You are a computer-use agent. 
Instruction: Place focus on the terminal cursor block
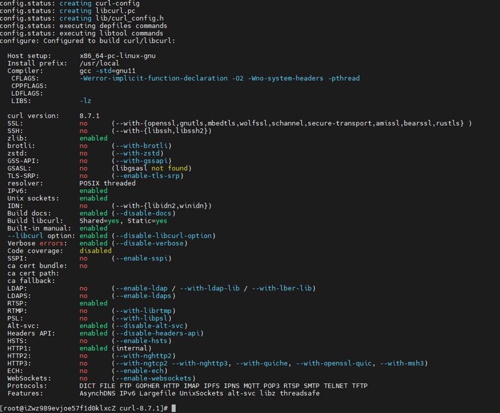click(173, 408)
